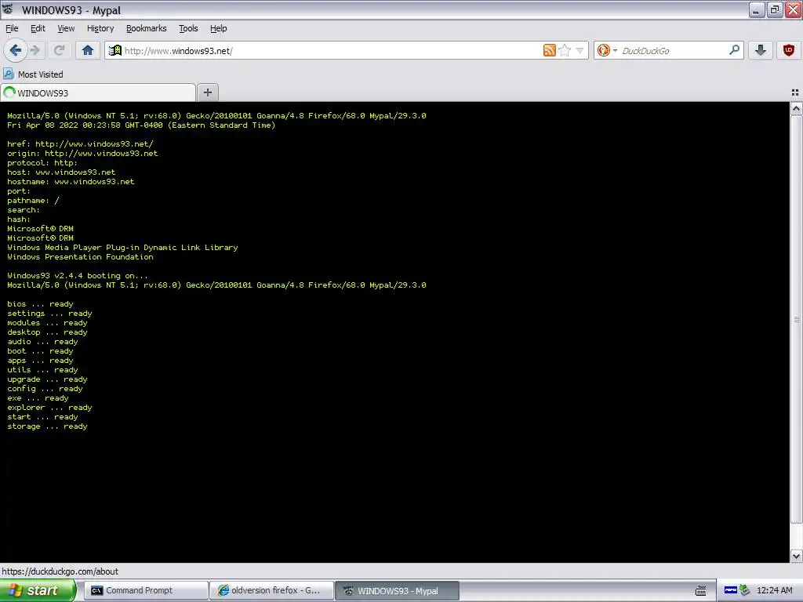Click the browser Back arrow button
This screenshot has width=803, height=602.
pyautogui.click(x=15, y=50)
